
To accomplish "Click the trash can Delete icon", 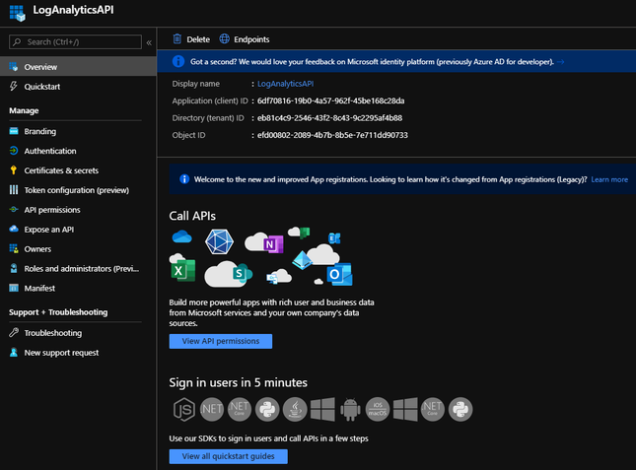I will (177, 38).
